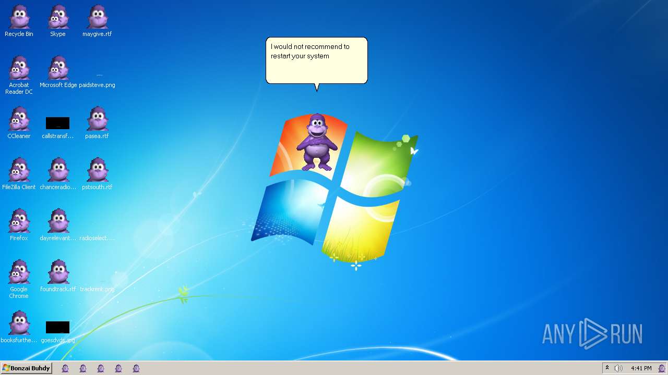Select the dayrelevant... file icon

pyautogui.click(x=58, y=226)
